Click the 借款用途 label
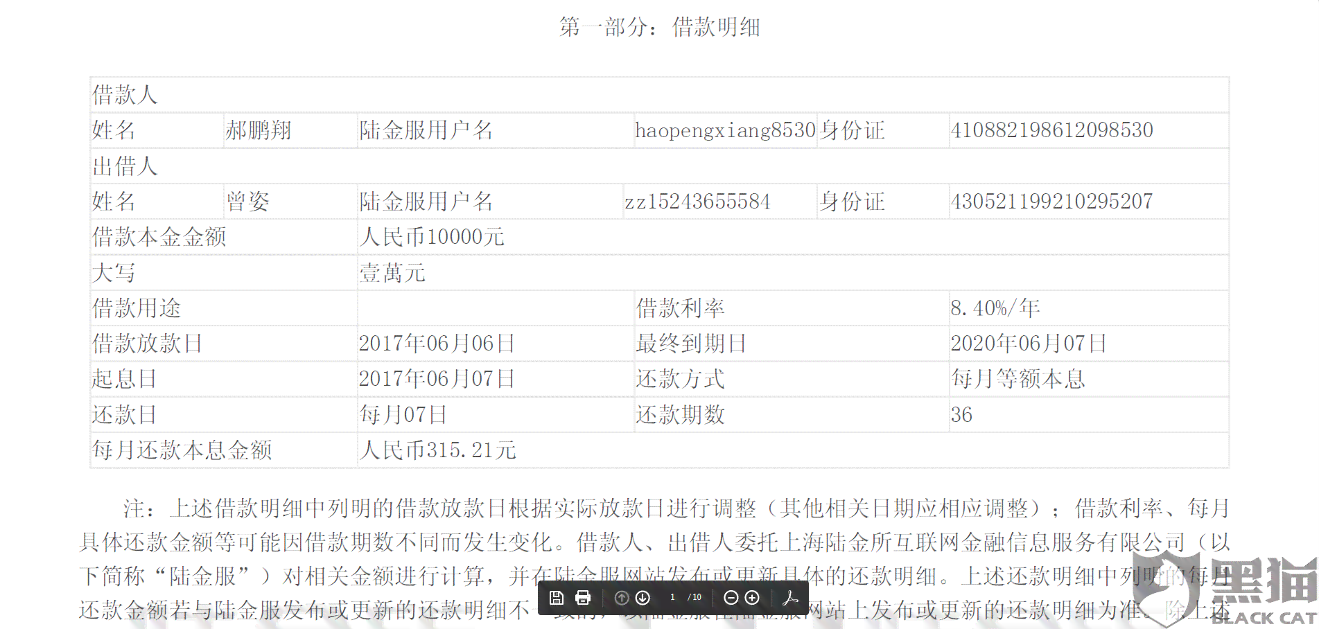The width and height of the screenshot is (1319, 629). coord(137,308)
